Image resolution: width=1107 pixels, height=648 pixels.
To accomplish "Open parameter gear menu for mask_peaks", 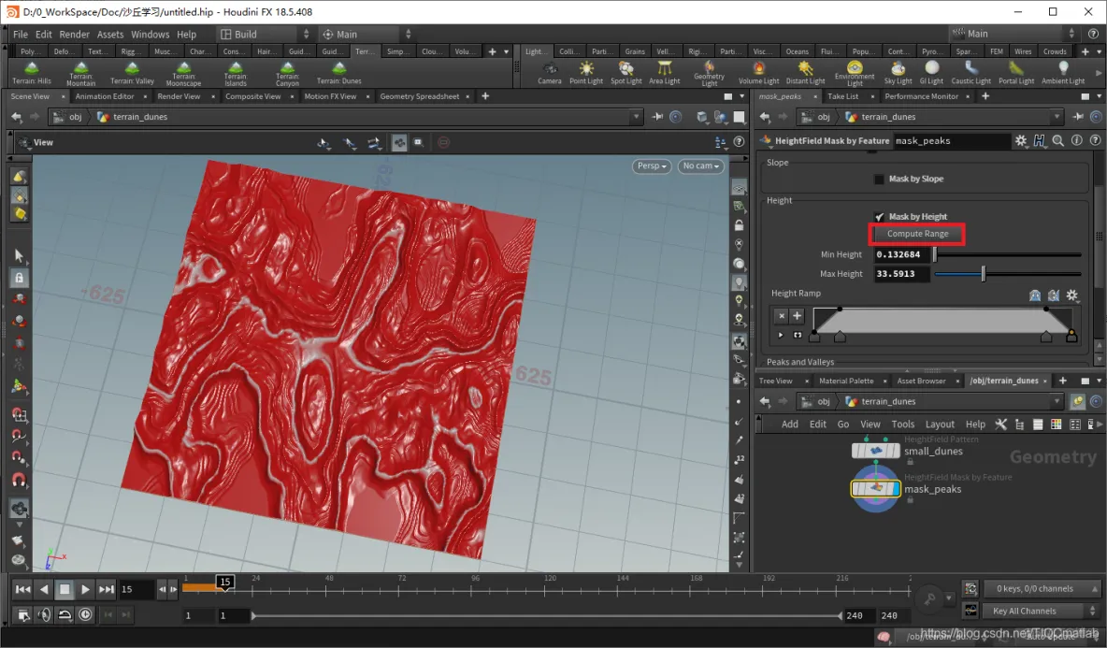I will [1021, 140].
